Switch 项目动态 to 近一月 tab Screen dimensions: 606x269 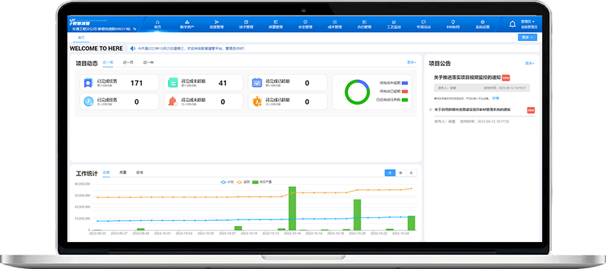(x=128, y=62)
